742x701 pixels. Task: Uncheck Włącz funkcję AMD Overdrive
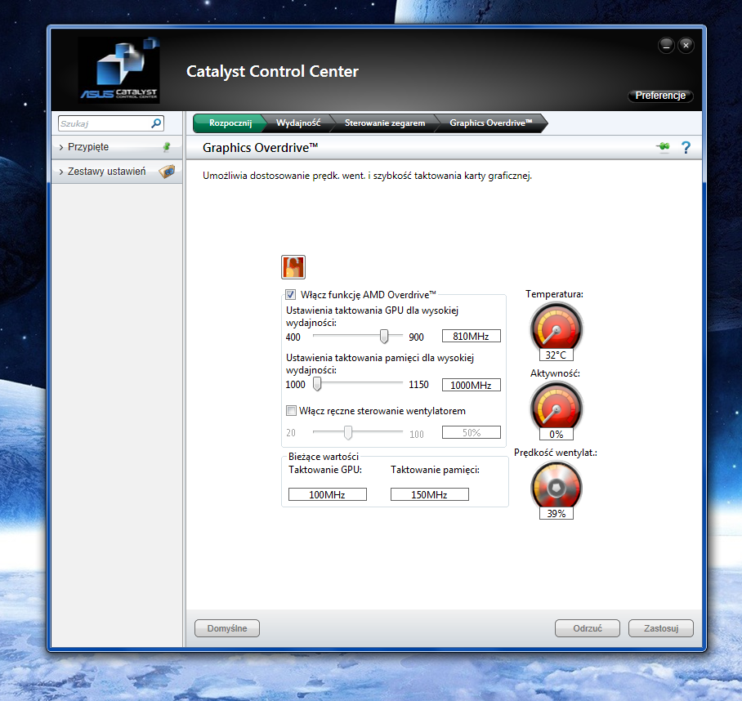(x=291, y=295)
